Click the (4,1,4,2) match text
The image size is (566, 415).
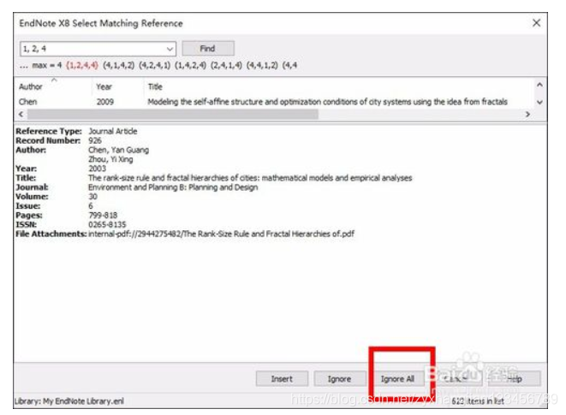click(118, 65)
